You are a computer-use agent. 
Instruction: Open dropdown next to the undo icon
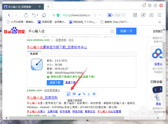[38, 15]
